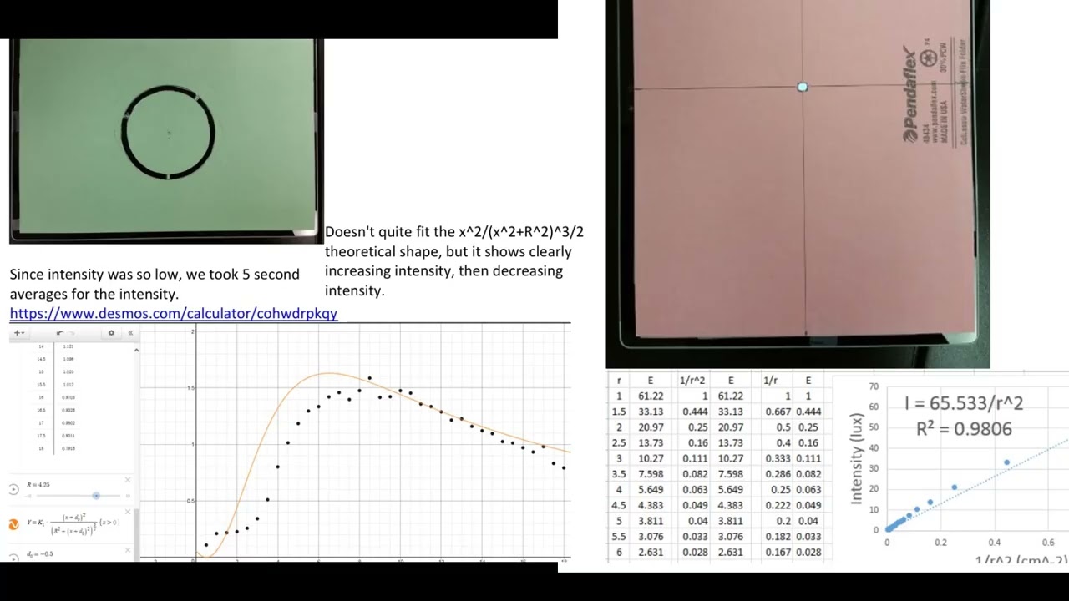Click the light sensor at crosshair center
This screenshot has height=601, width=1069.
pyautogui.click(x=802, y=87)
